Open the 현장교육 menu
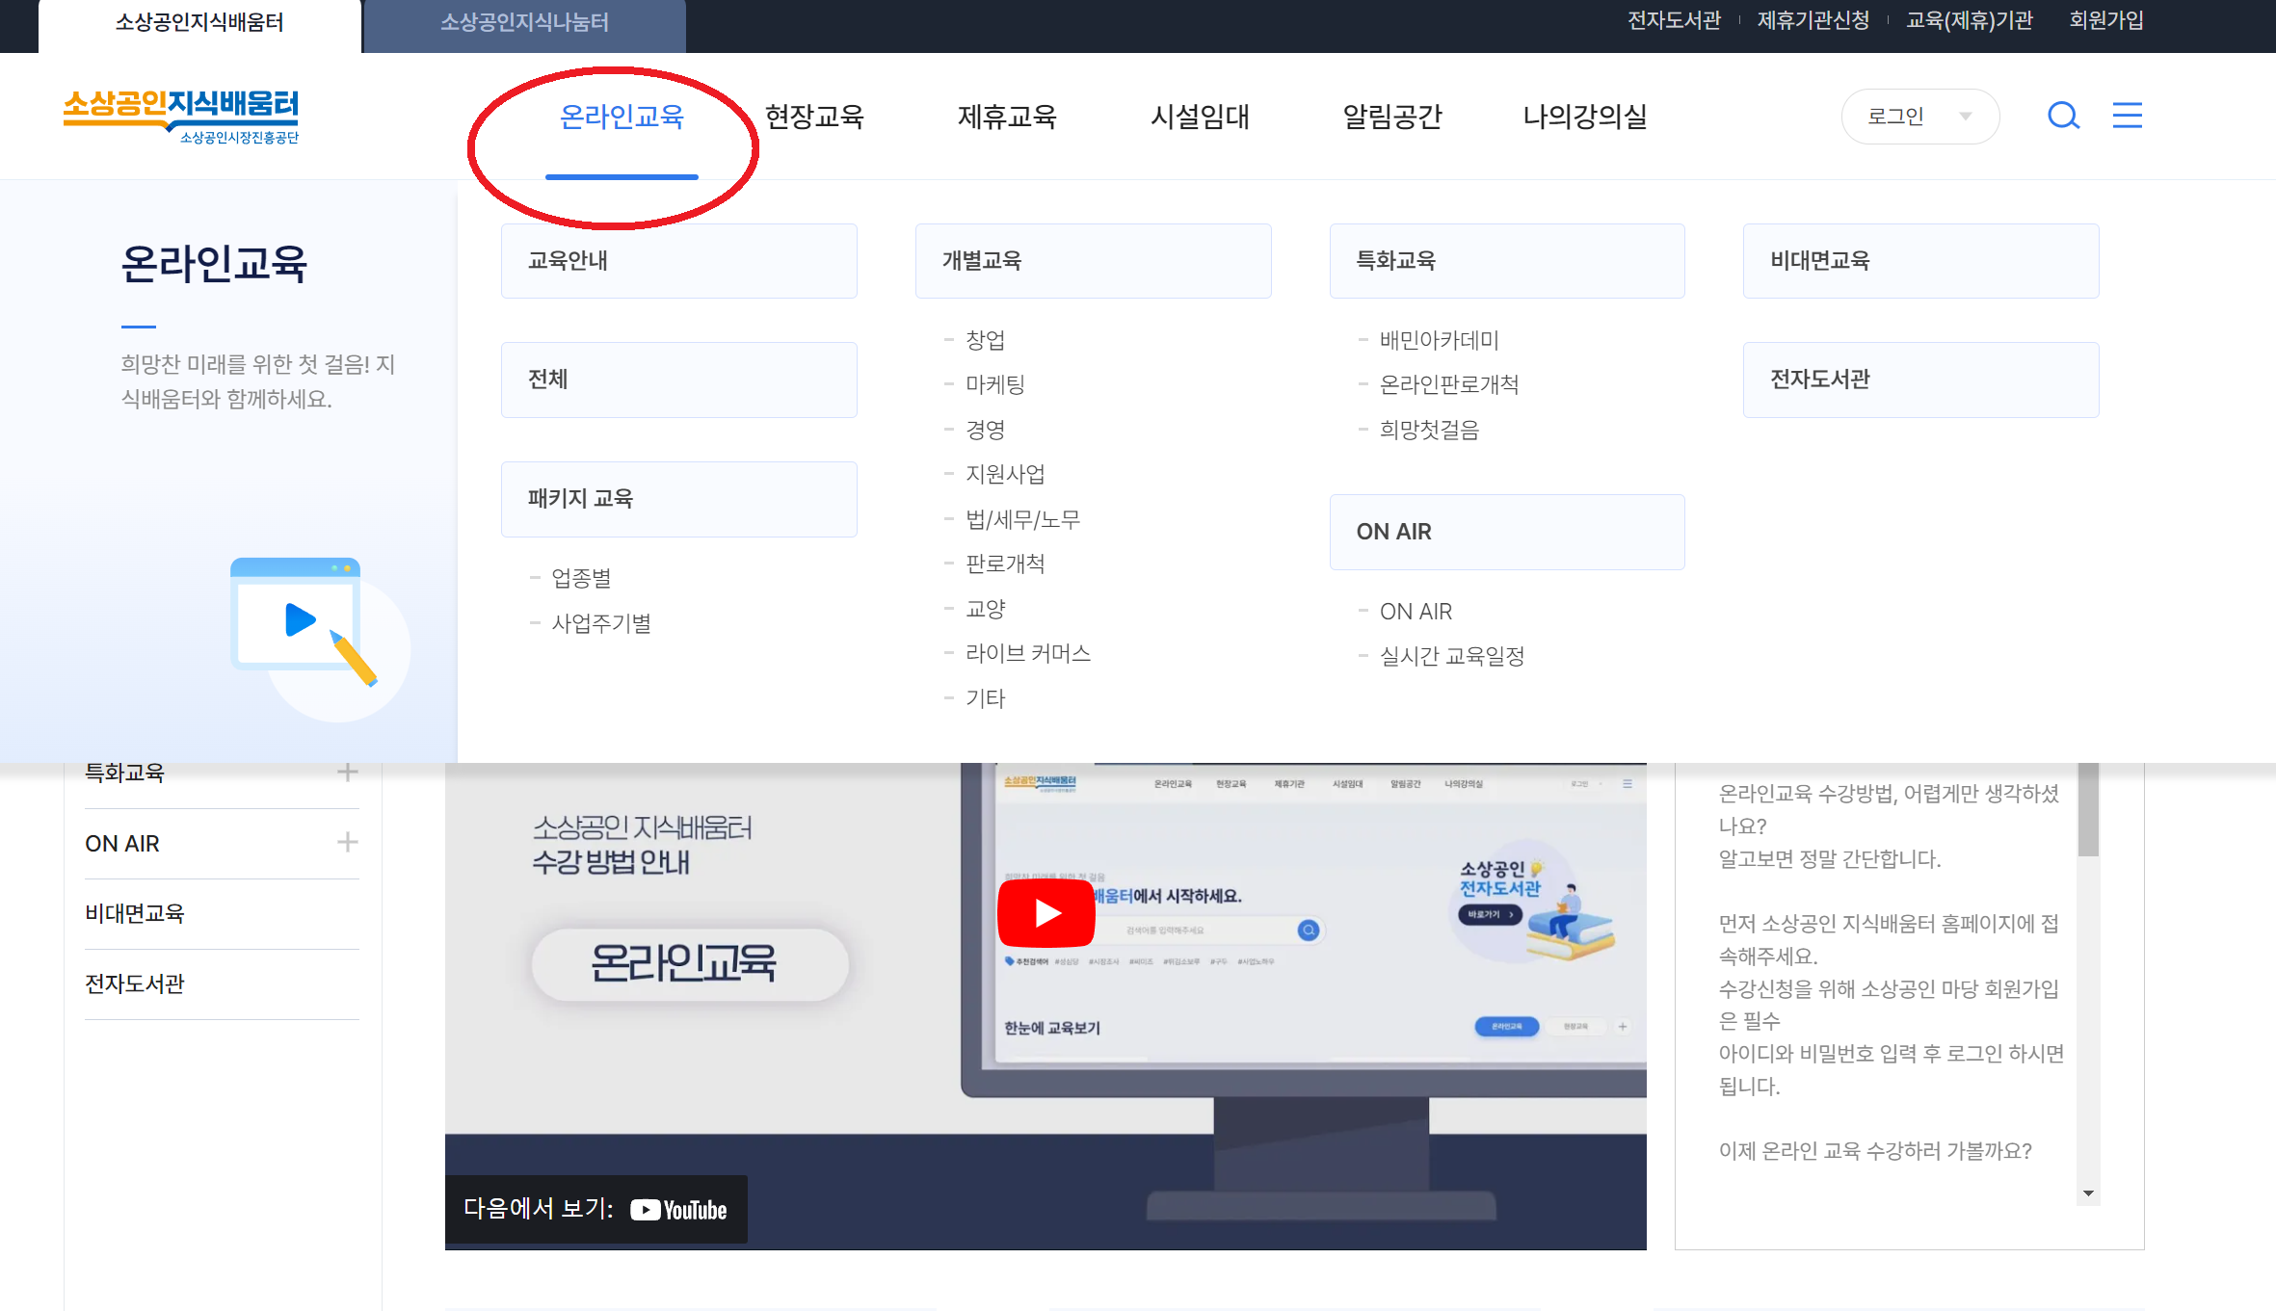 (814, 117)
